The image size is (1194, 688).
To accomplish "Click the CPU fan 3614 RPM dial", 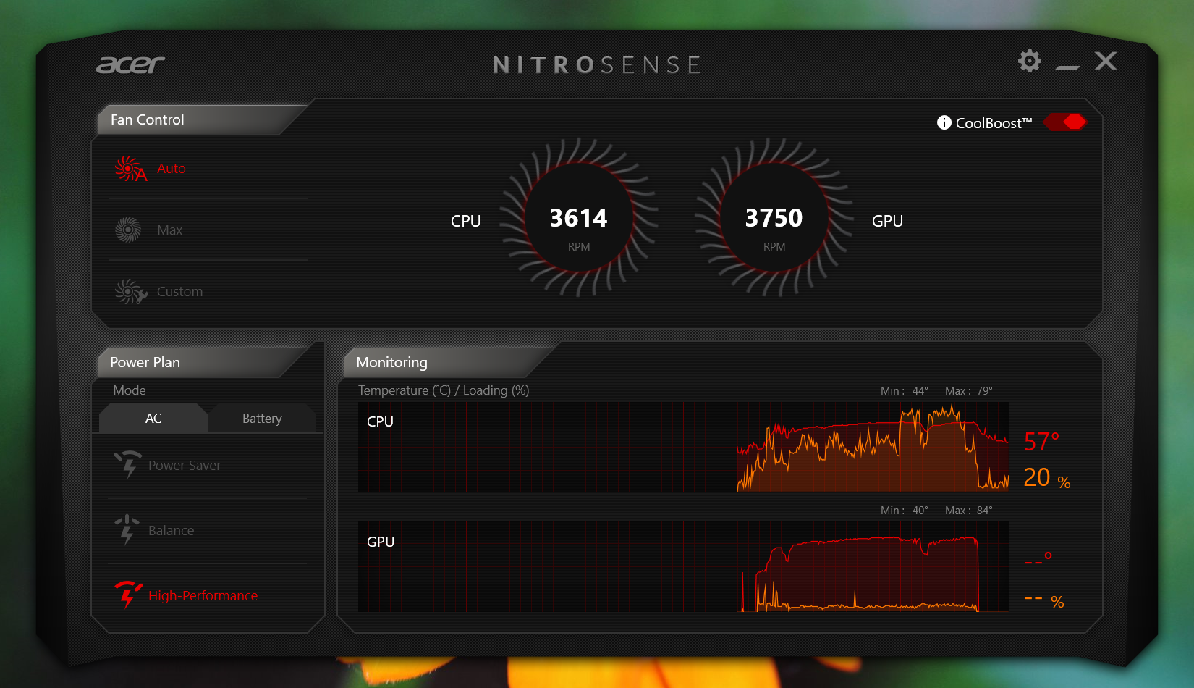I will click(579, 217).
